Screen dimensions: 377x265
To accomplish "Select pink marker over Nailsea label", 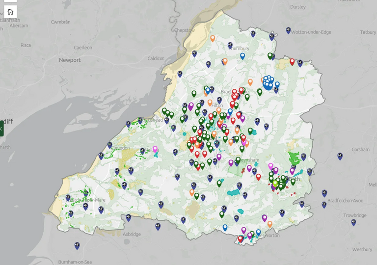I will 155,149.
